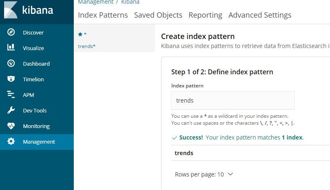
Task: Focus the Index pattern input field
Action: (x=233, y=100)
